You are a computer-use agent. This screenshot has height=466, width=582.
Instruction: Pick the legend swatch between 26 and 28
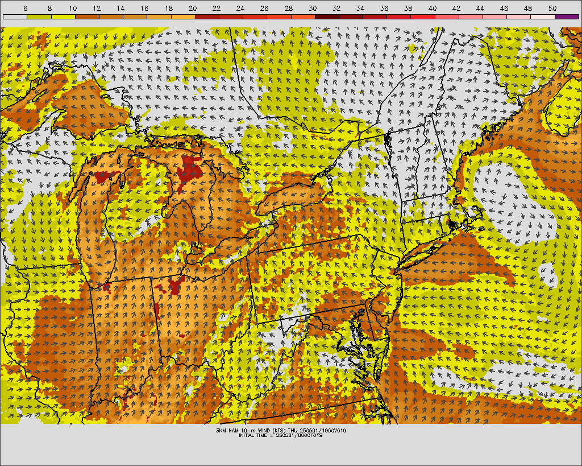point(279,17)
